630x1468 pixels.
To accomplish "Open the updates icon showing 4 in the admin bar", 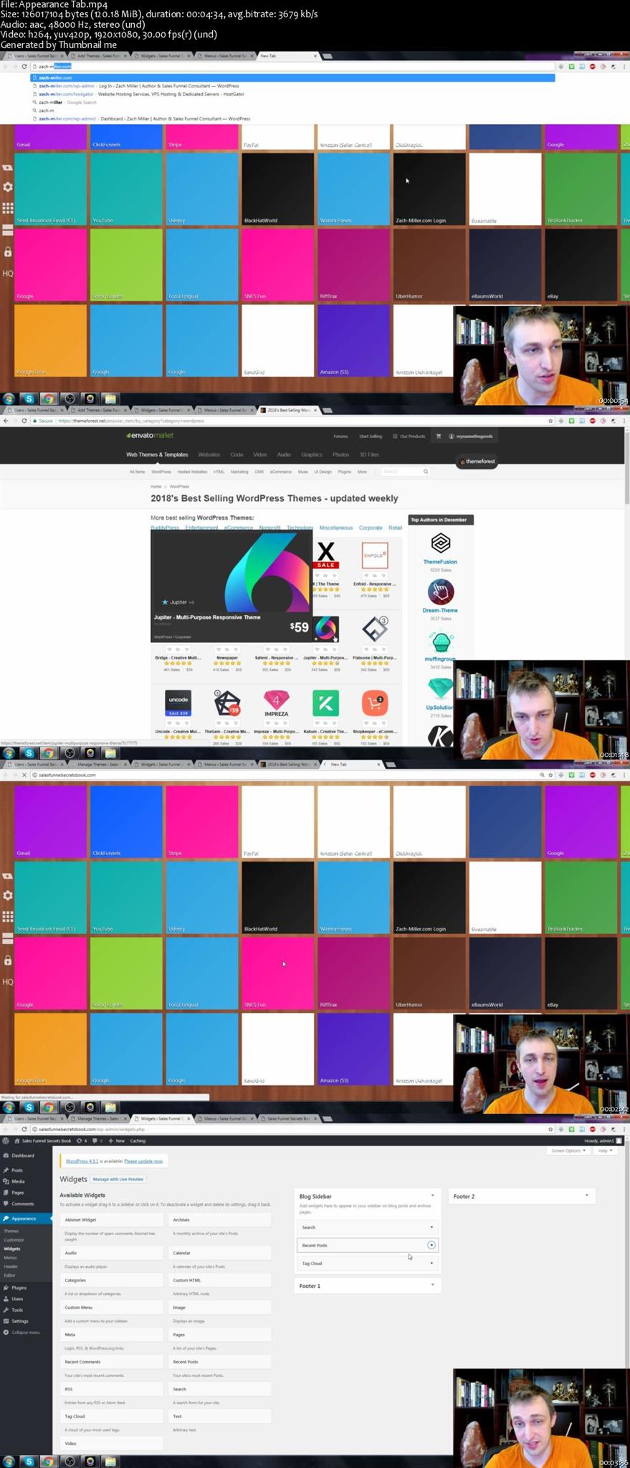I will coord(82,1140).
